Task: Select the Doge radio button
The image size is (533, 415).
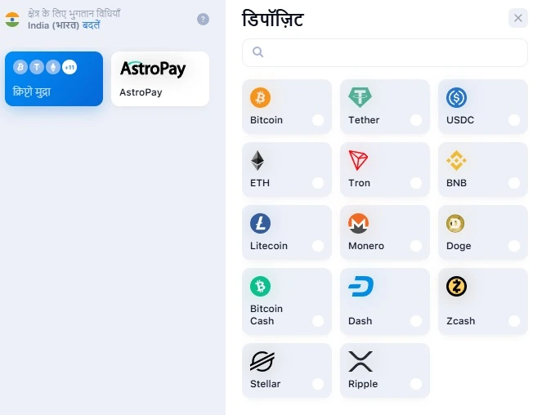Action: coord(514,246)
